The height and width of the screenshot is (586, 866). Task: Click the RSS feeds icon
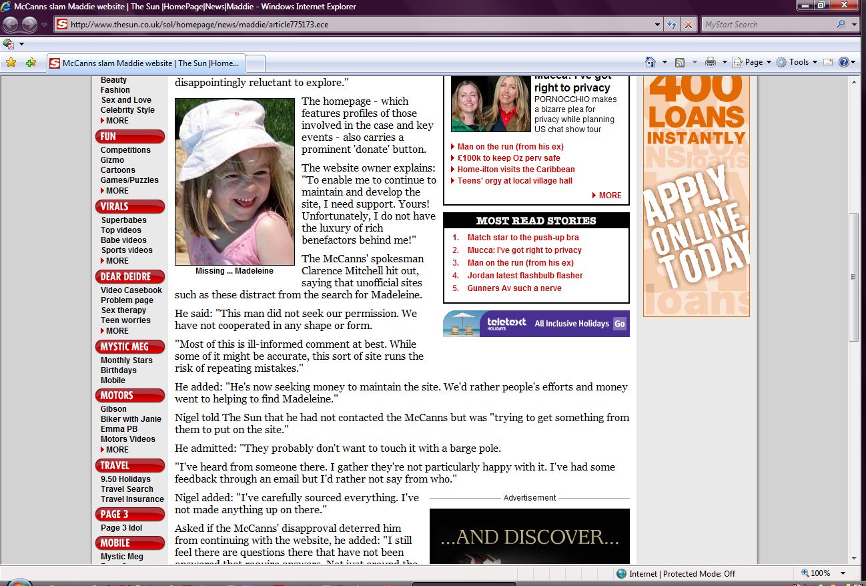pos(680,62)
